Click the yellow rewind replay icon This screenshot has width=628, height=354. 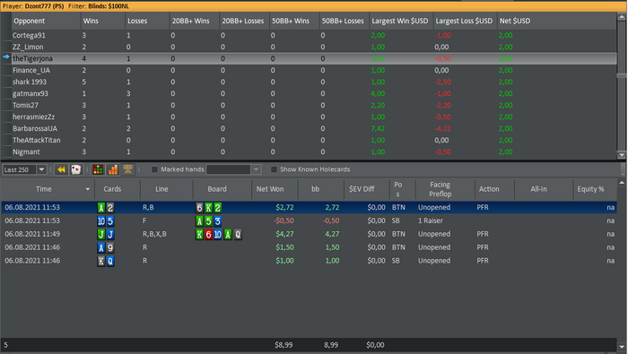61,169
